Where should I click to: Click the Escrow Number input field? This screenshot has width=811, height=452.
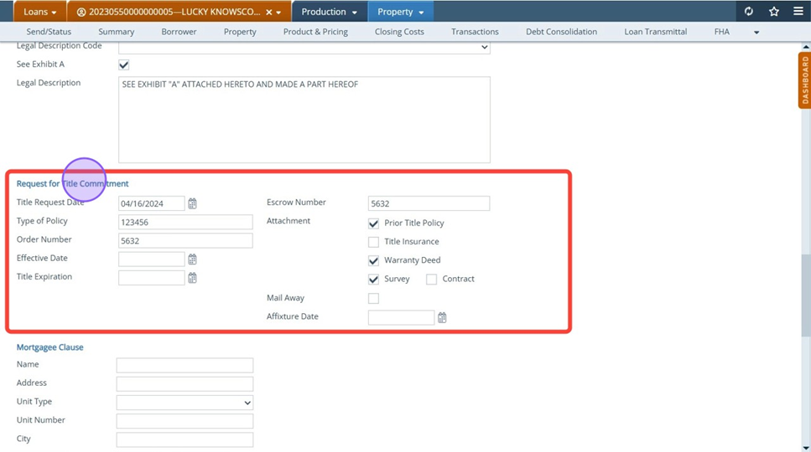tap(428, 203)
